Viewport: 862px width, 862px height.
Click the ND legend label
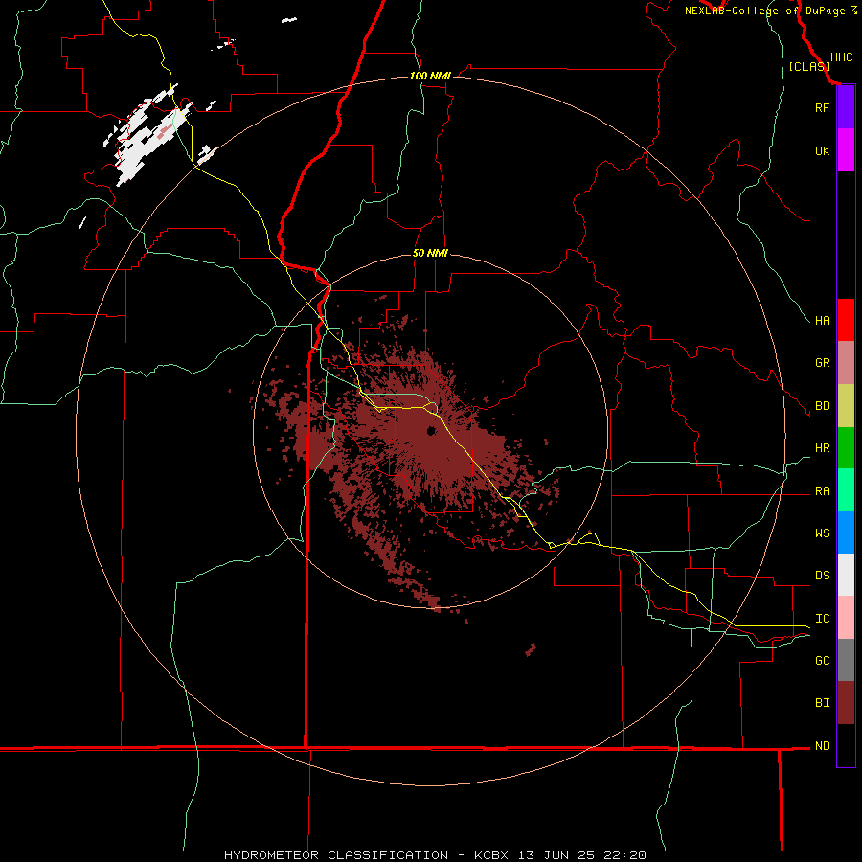point(822,746)
